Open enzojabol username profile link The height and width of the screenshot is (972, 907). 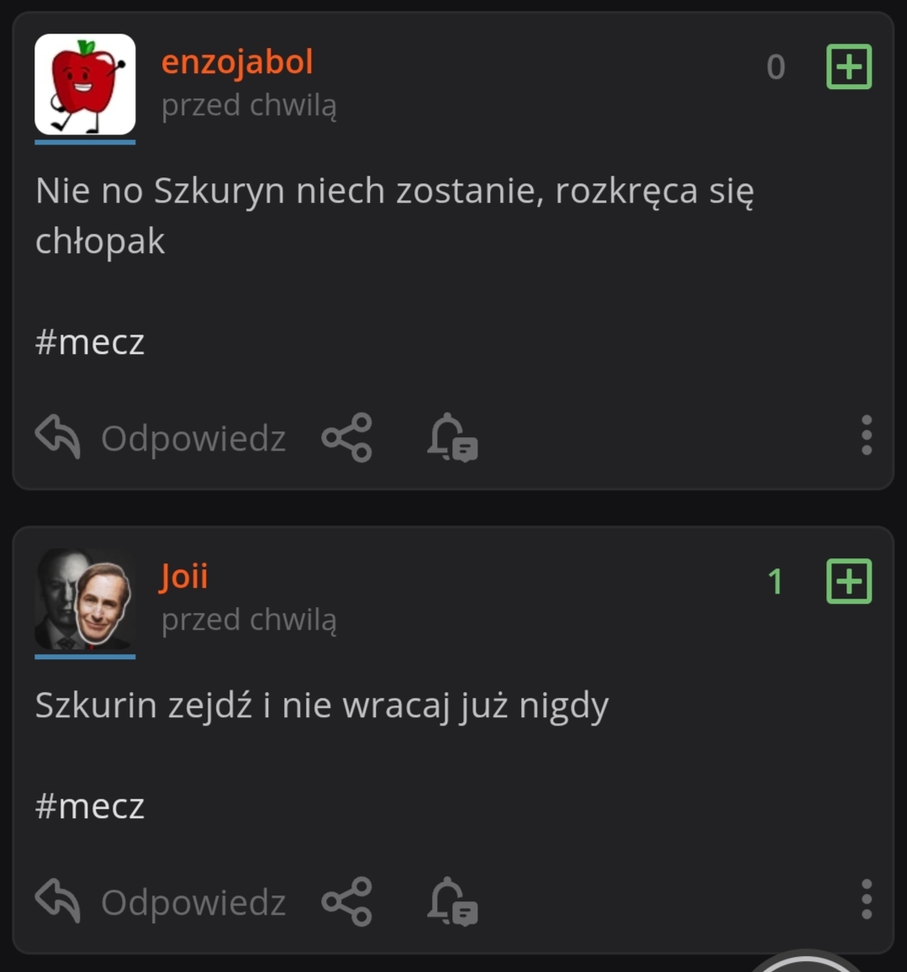(237, 62)
